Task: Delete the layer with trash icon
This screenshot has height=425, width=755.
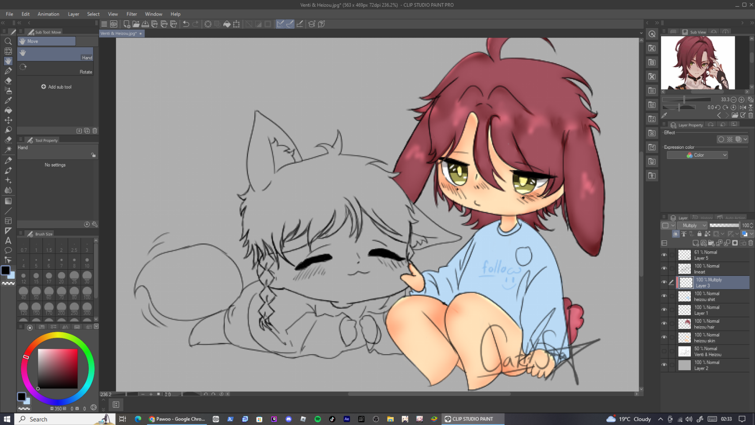Action: pyautogui.click(x=751, y=243)
